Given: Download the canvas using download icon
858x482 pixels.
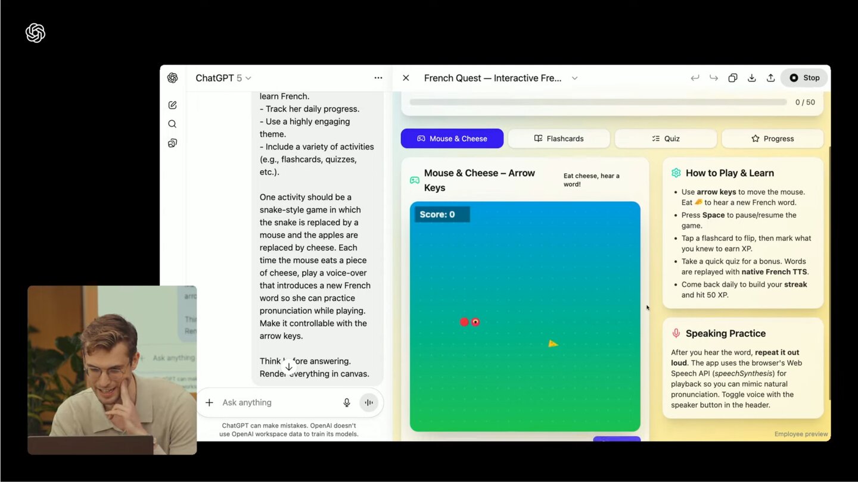Looking at the screenshot, I should tap(752, 78).
